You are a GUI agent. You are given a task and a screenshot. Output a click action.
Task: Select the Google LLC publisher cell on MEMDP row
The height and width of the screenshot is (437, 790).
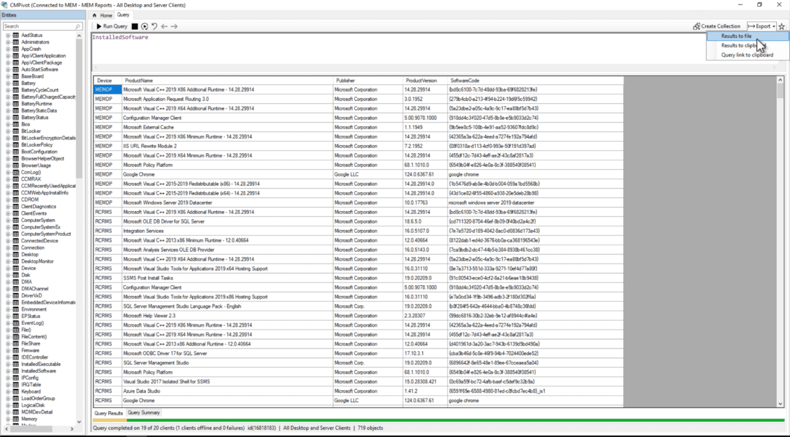(368, 174)
